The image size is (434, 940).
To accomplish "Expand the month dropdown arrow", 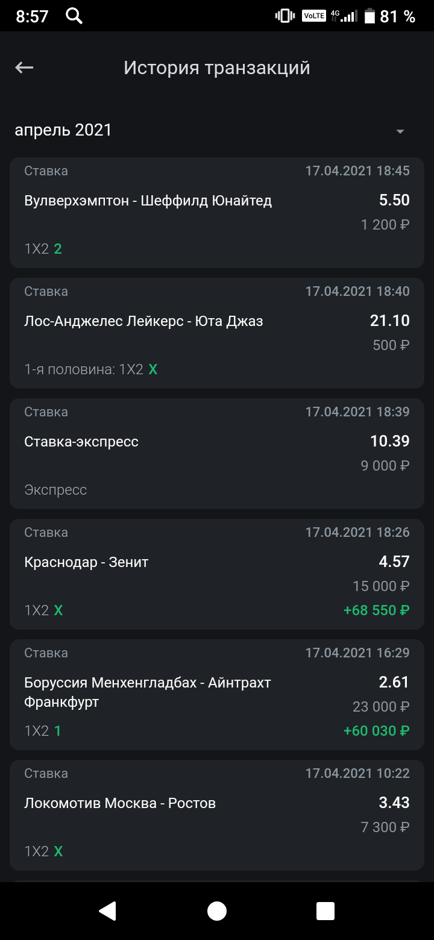I will point(400,131).
